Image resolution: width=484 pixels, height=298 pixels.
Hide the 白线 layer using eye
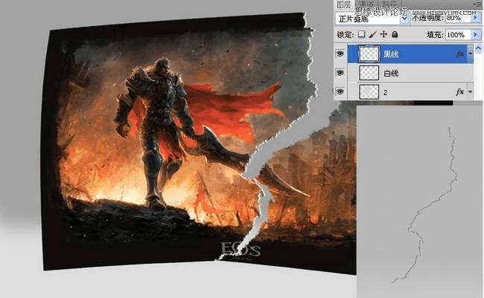point(340,73)
